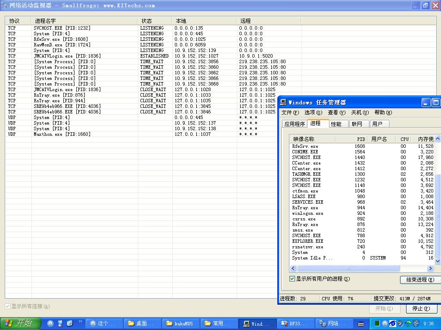The image size is (441, 330).
Task: Click the Maxthon icon in quick launch
Action: (50, 324)
